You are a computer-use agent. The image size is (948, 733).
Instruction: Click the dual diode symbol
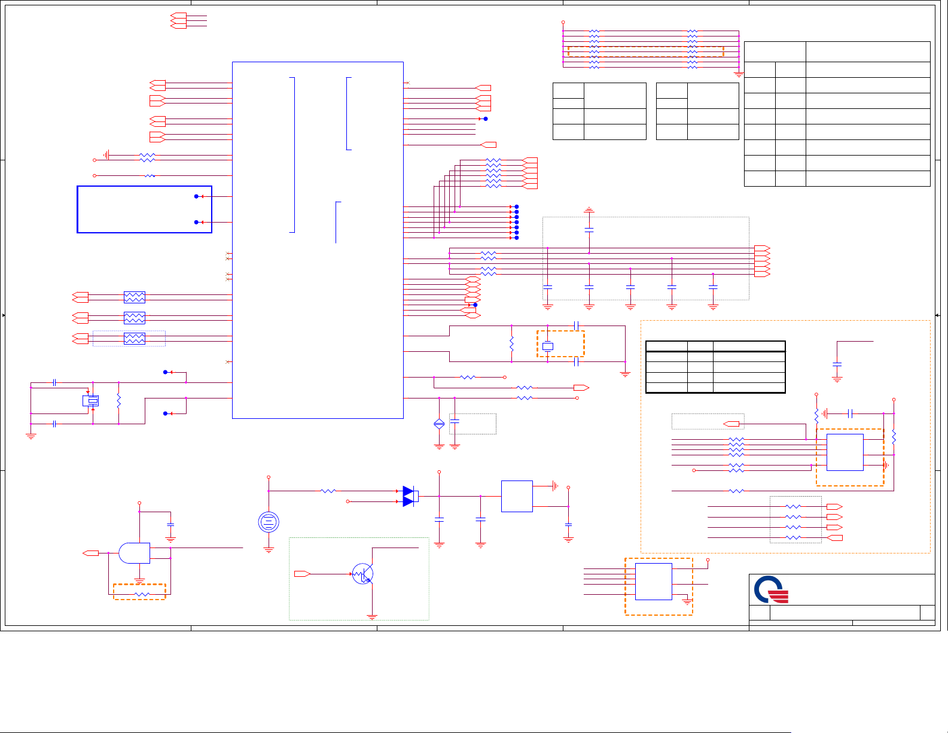click(410, 496)
